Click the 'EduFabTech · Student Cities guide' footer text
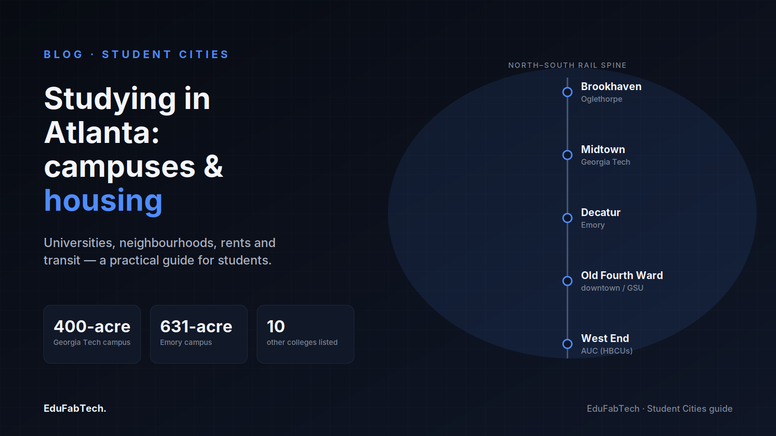The height and width of the screenshot is (436, 776). coord(660,408)
